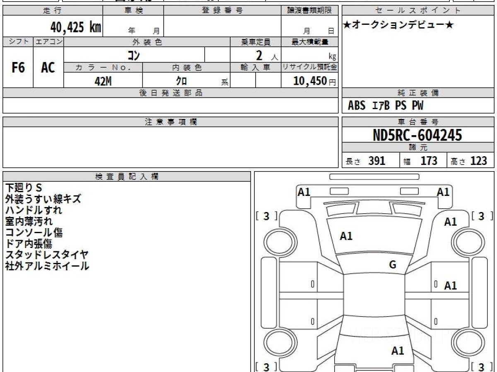Viewport: 497px width, 372px height.
Task: Click the color number 42M
Action: point(103,81)
